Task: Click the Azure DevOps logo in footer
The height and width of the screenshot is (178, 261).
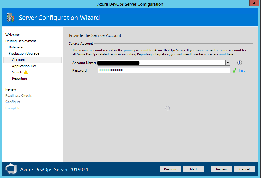Action: [x=11, y=169]
